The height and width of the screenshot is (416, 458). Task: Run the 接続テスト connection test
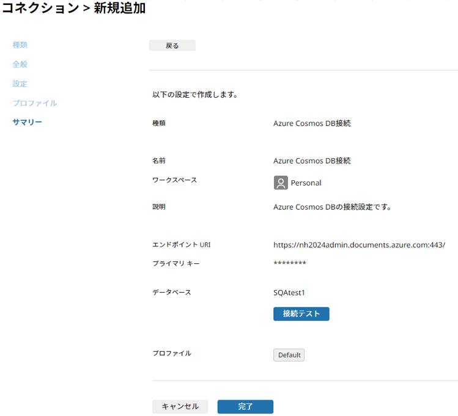[301, 313]
